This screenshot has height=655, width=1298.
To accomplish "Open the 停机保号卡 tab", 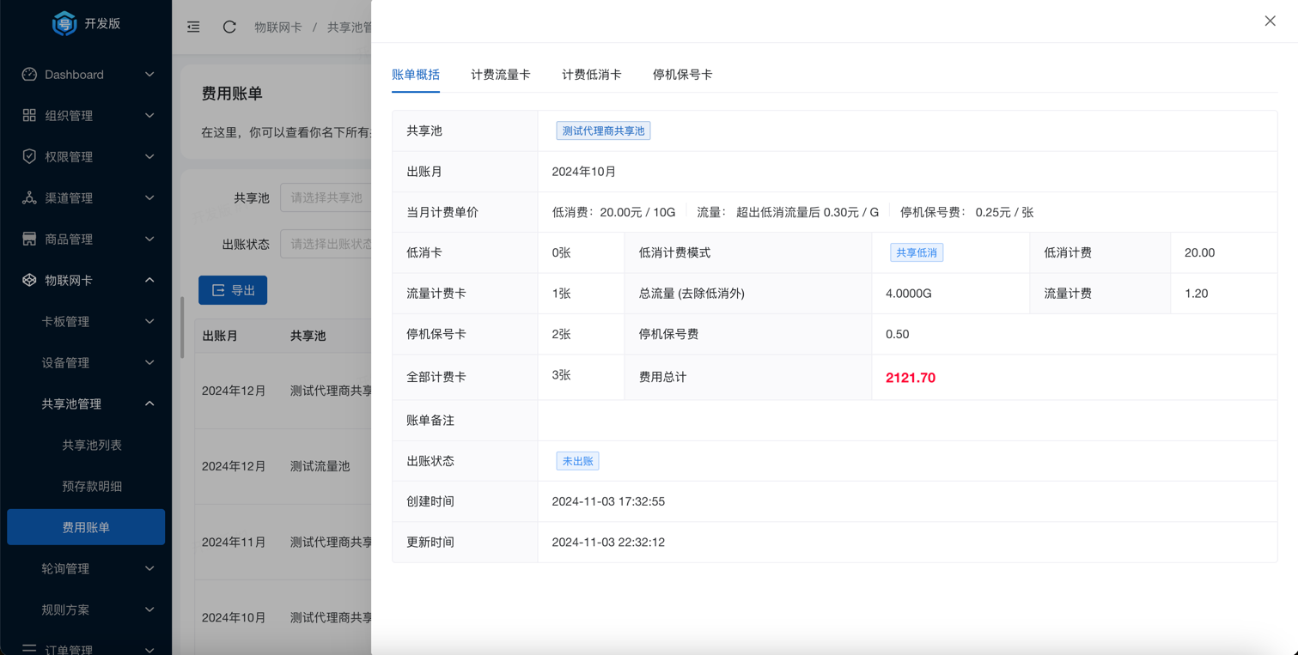I will click(x=682, y=75).
